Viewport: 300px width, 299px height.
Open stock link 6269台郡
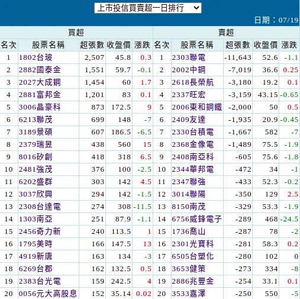pyautogui.click(x=36, y=269)
